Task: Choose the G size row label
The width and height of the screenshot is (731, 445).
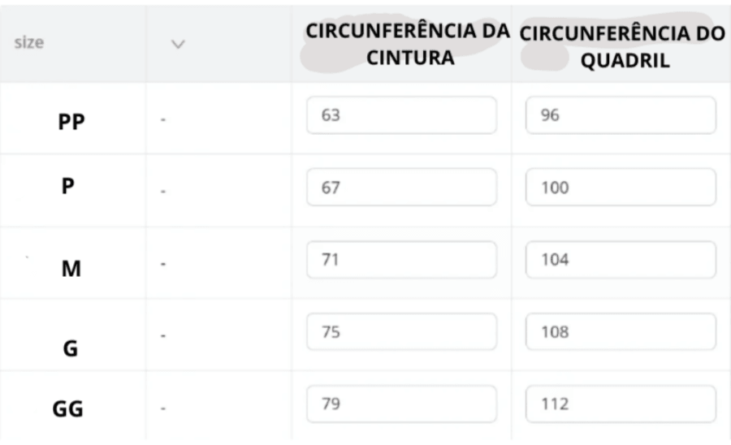Action: pyautogui.click(x=71, y=348)
